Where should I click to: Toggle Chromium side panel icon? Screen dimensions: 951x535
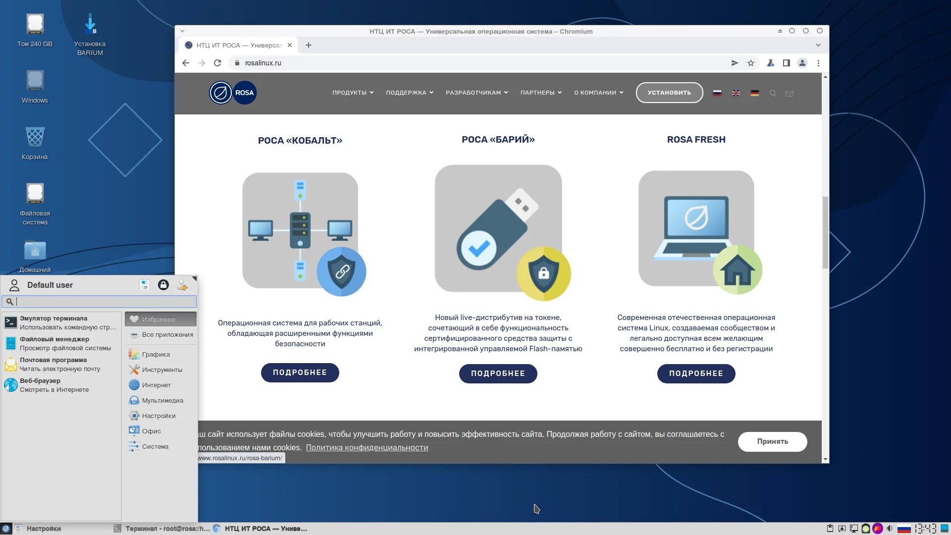(786, 63)
